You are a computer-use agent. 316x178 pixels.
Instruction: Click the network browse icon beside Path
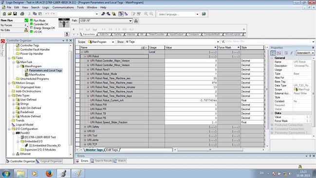(x=136, y=21)
